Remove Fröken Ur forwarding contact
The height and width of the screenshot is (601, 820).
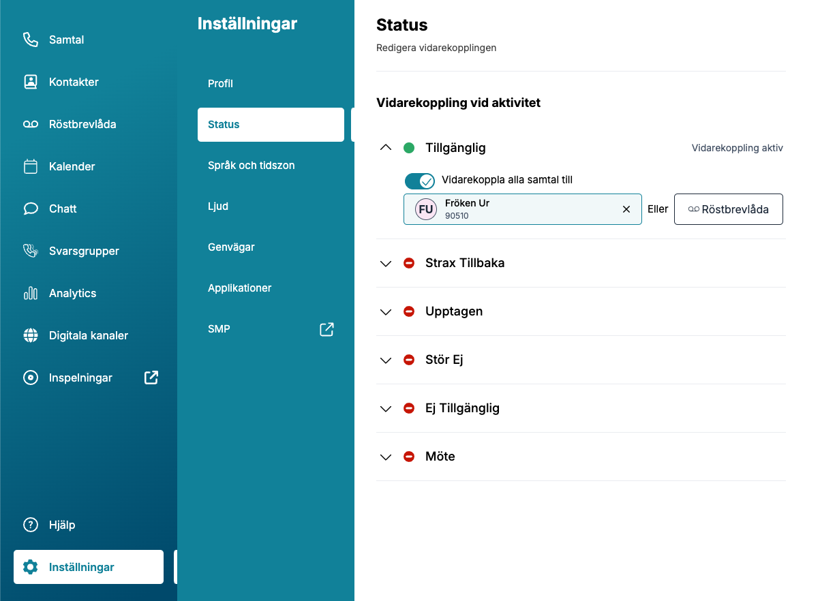click(x=626, y=209)
